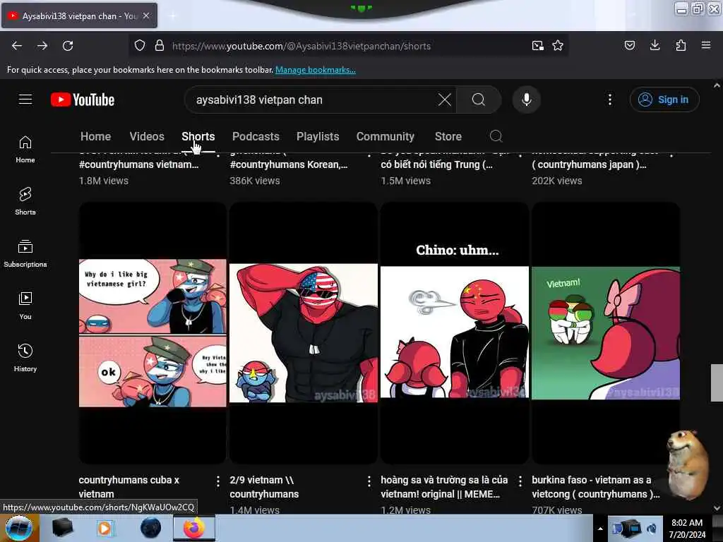723x542 pixels.
Task: Open title countryhumans cuba x vietnam
Action: coord(129,487)
